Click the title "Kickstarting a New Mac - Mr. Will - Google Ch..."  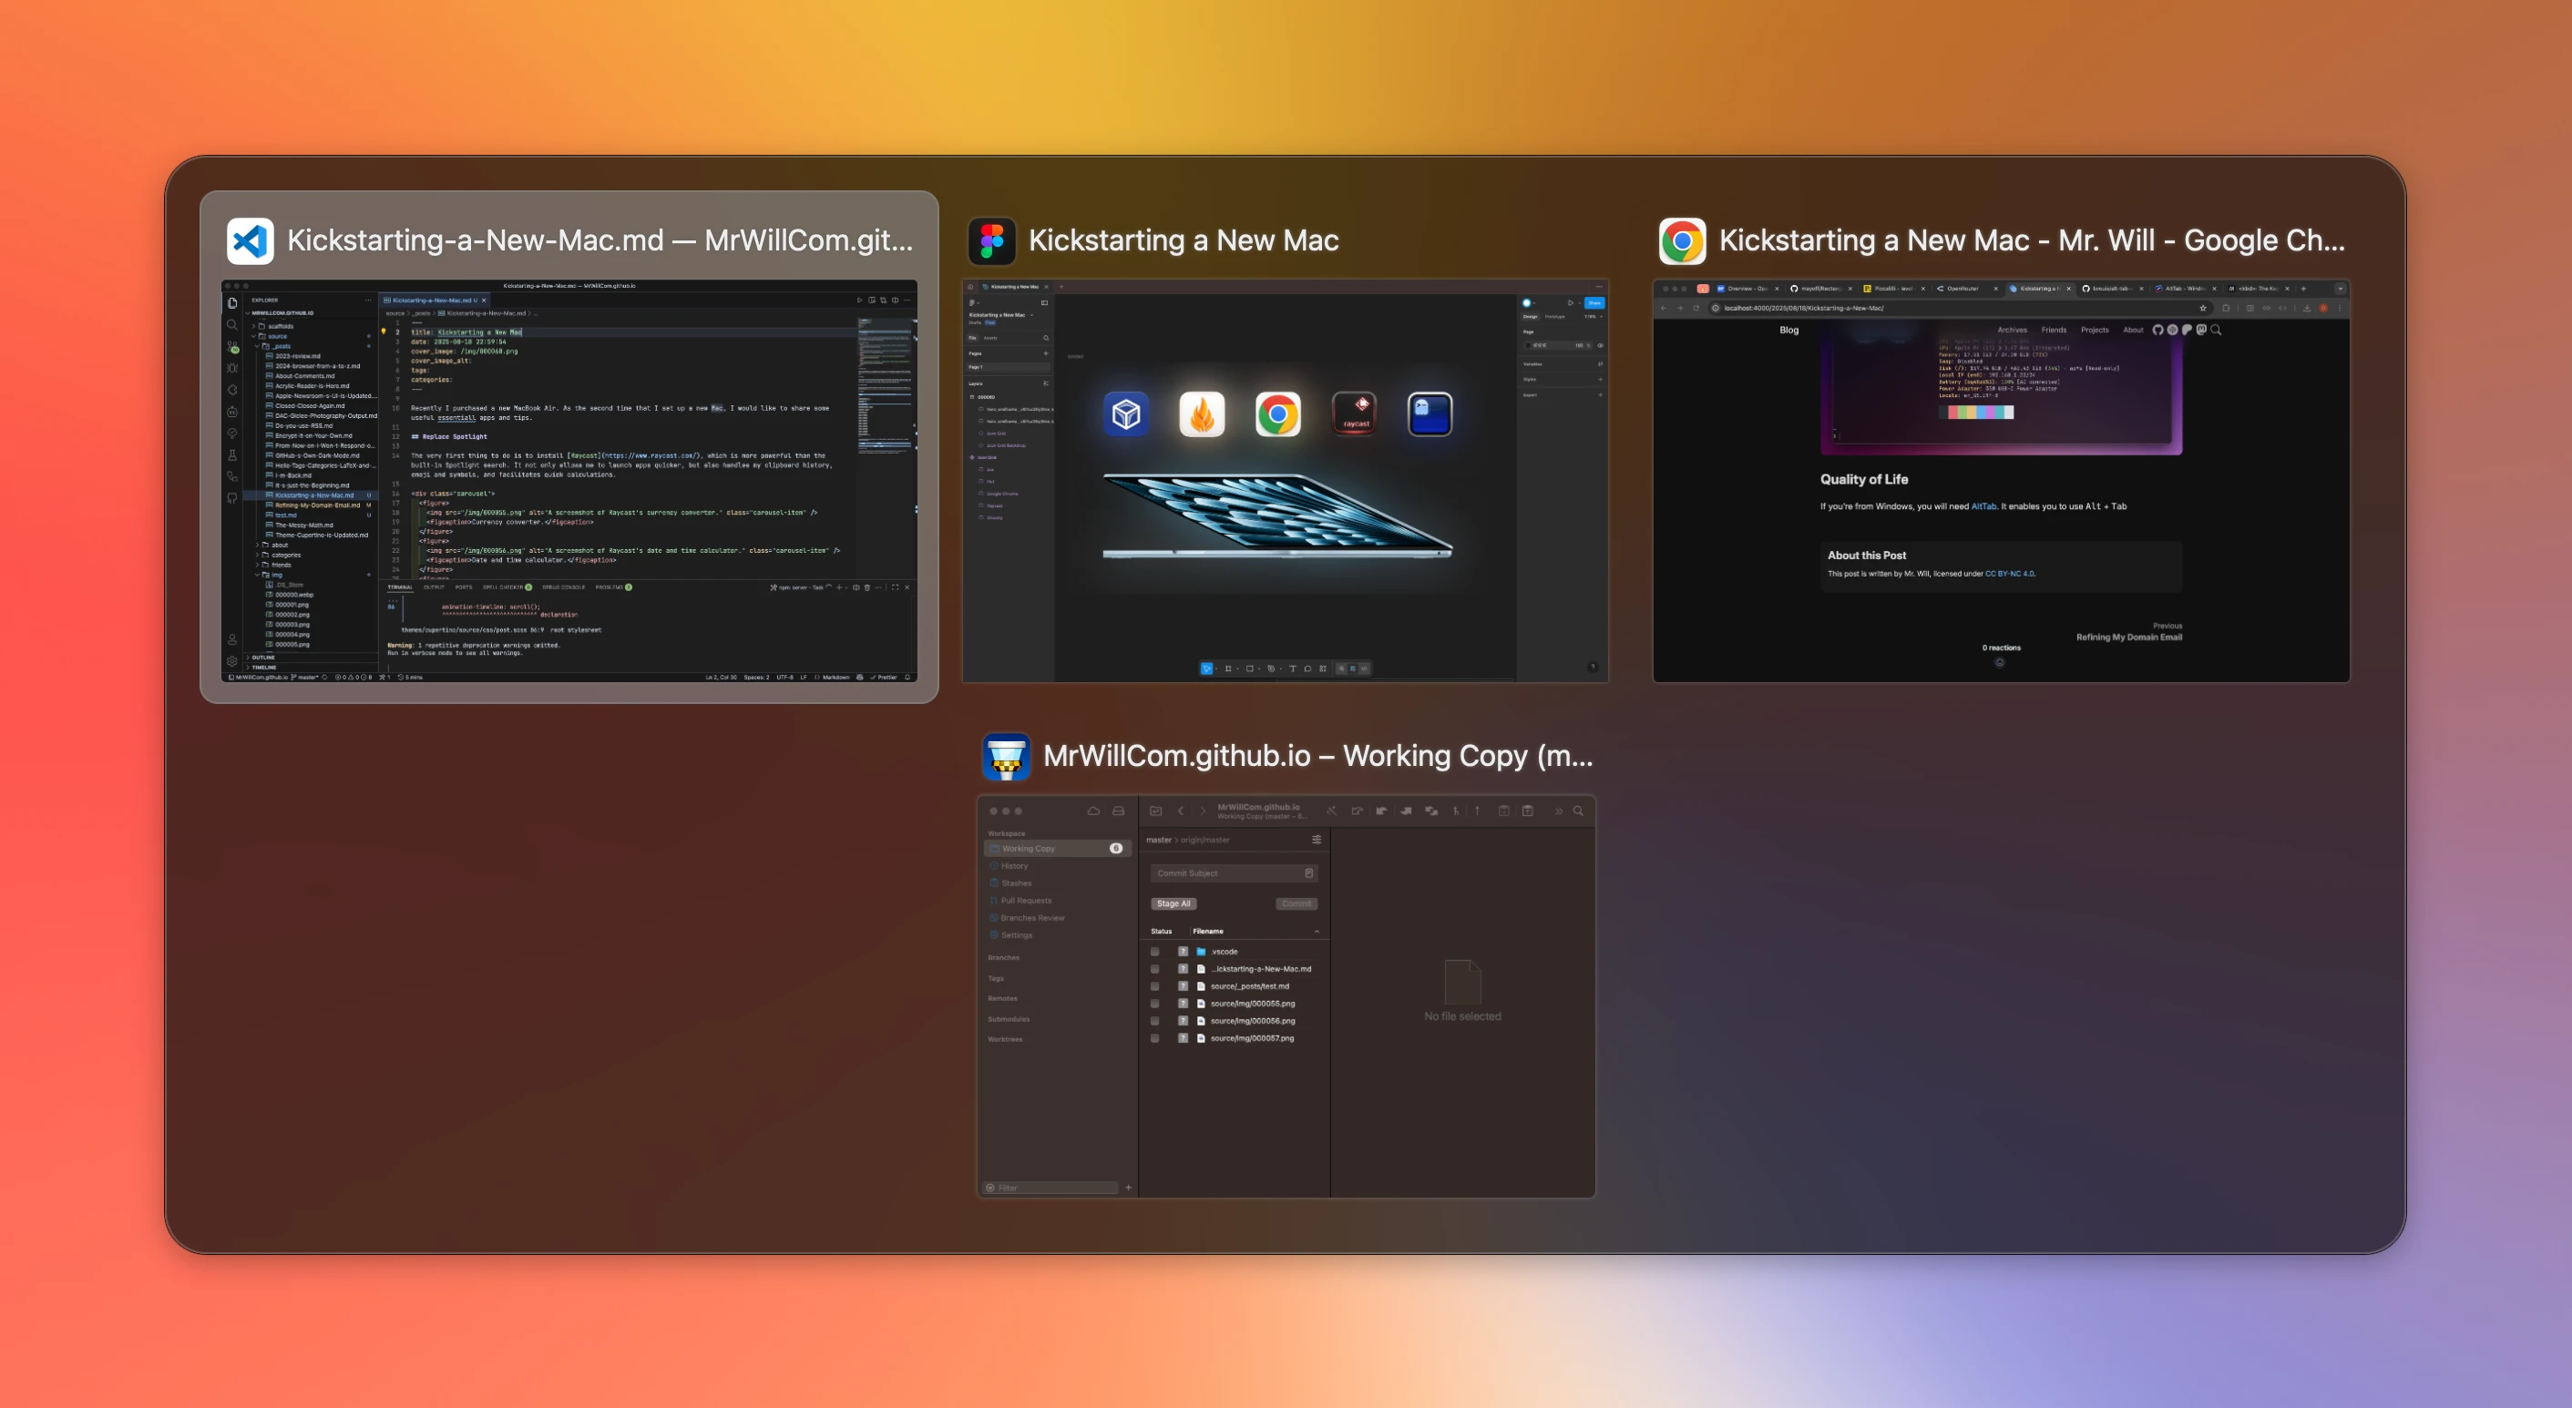coord(2032,240)
